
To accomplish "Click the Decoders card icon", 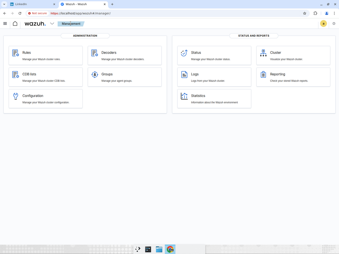I will pyautogui.click(x=94, y=53).
